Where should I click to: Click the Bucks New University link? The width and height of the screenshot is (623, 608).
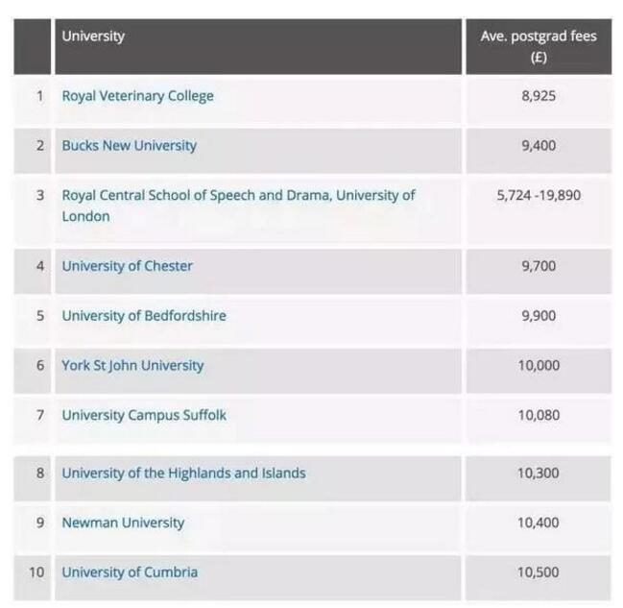[x=129, y=146]
